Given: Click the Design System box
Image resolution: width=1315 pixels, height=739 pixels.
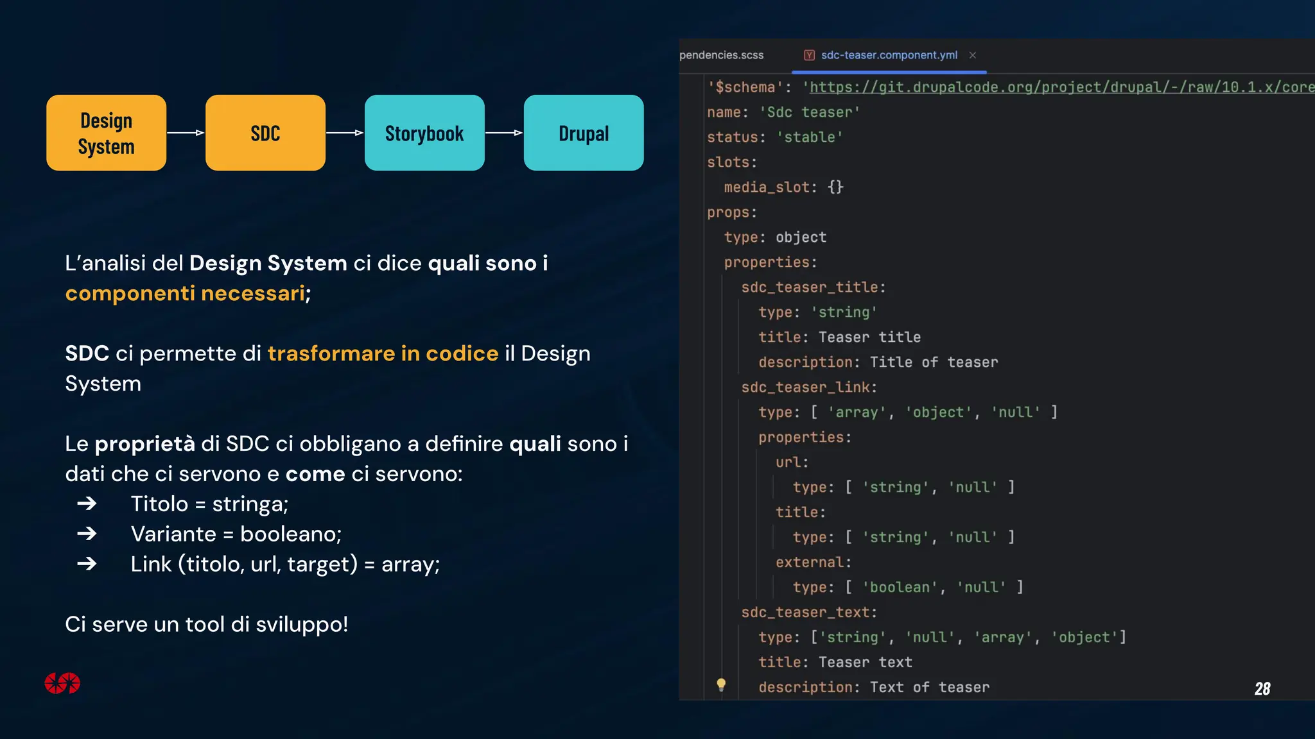Looking at the screenshot, I should [x=107, y=133].
